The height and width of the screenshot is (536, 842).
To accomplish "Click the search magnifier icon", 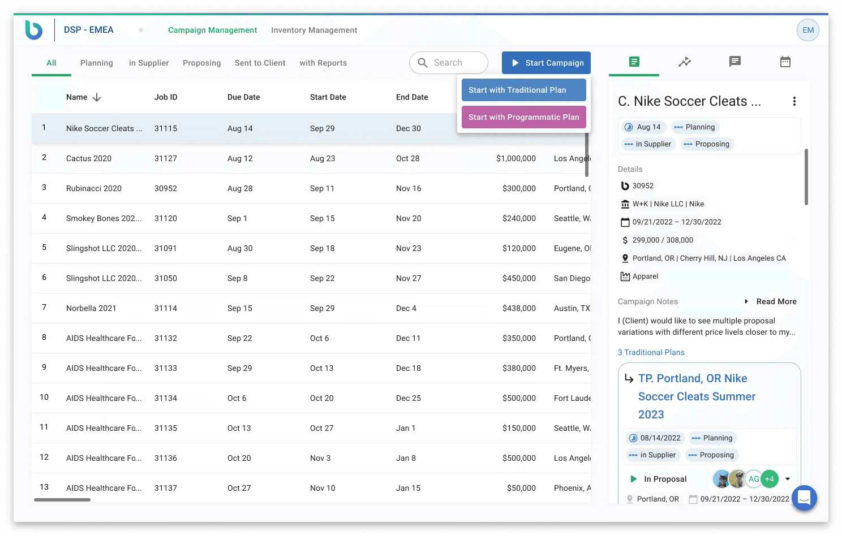I will 423,63.
